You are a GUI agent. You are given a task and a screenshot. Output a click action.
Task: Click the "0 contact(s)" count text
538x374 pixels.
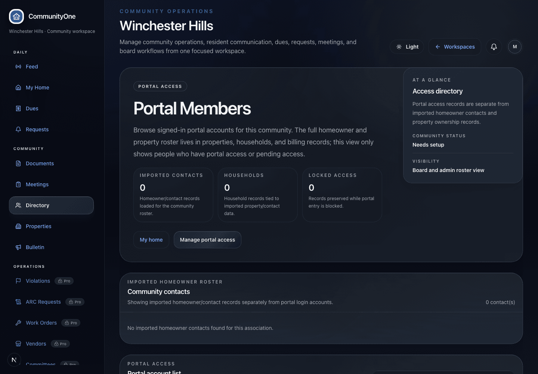pyautogui.click(x=500, y=302)
